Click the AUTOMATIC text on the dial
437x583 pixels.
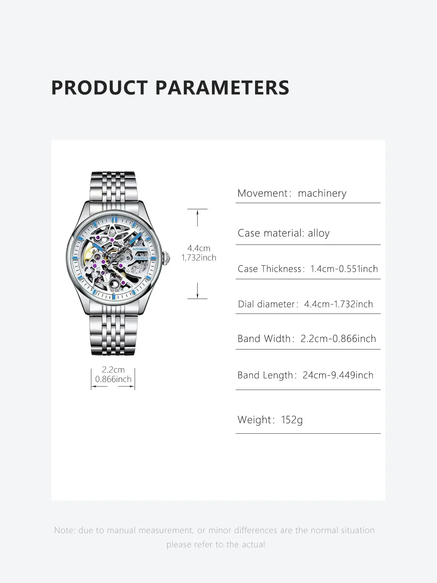140,249
